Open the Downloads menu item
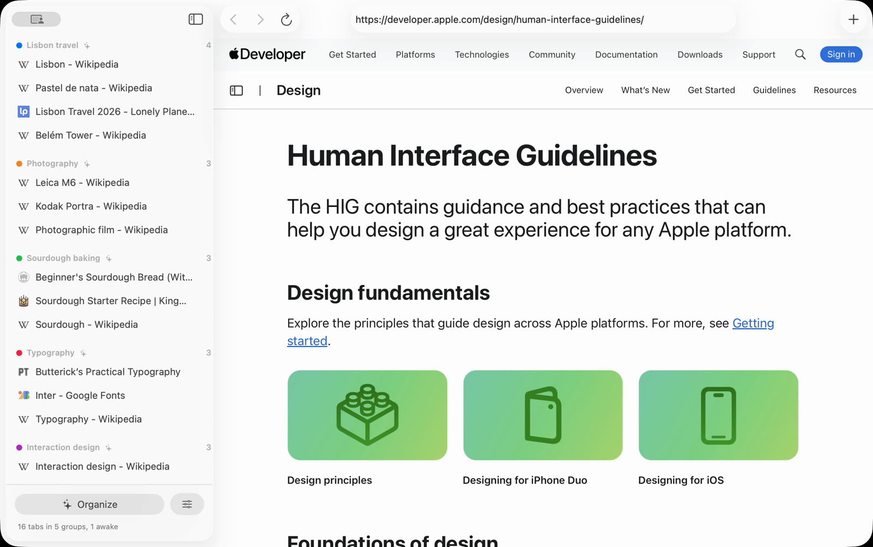Screen dimensions: 873x547 700,54
